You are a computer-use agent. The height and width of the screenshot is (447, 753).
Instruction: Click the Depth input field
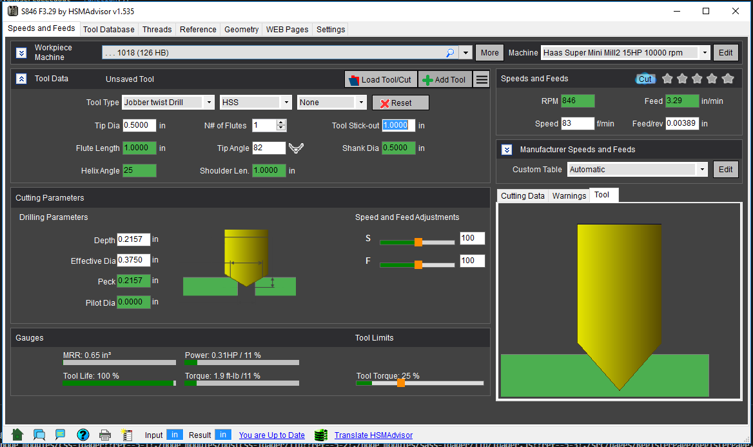click(133, 240)
